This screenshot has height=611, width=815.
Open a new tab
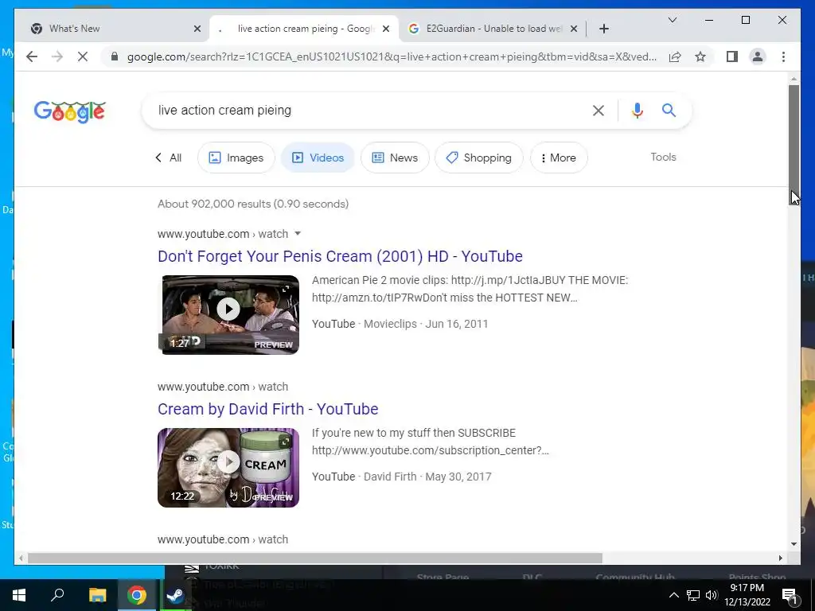[603, 29]
